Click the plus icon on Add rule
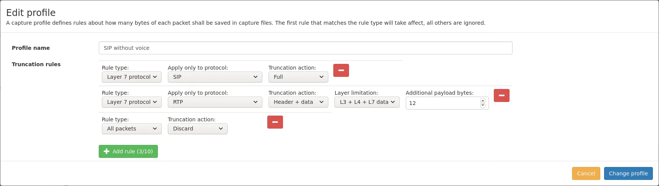Image resolution: width=659 pixels, height=186 pixels. pyautogui.click(x=106, y=151)
